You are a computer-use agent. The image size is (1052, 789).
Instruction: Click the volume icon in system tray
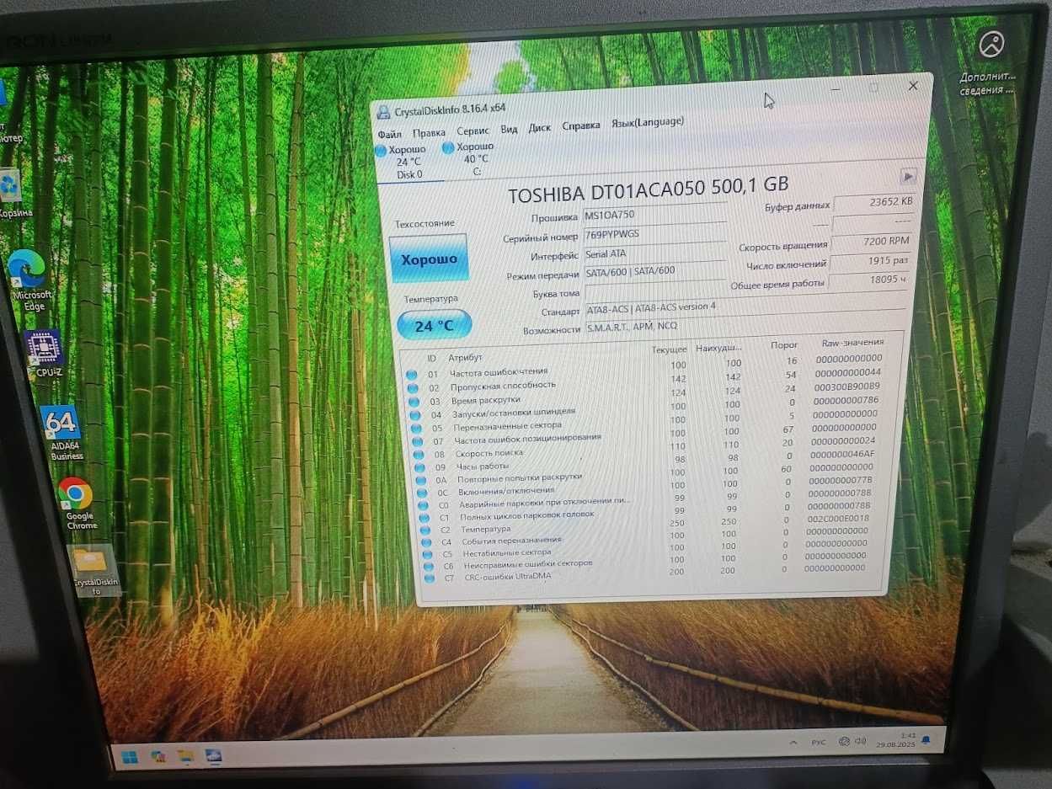point(860,742)
